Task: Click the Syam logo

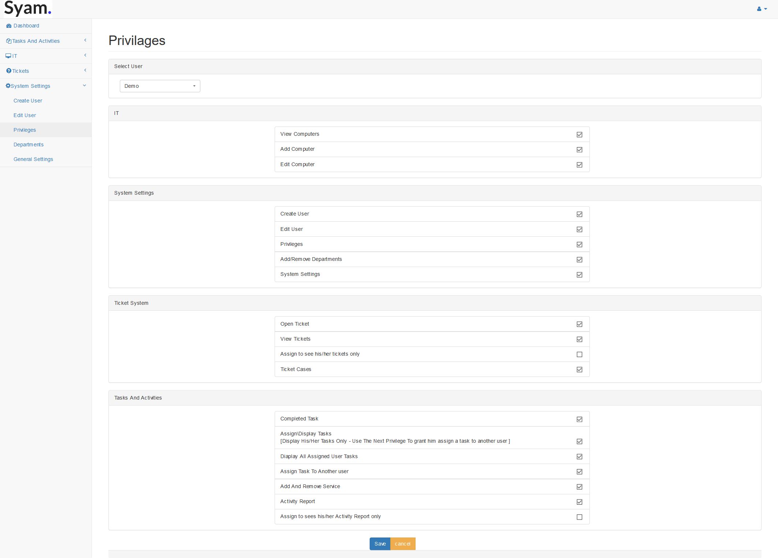Action: 27,8
